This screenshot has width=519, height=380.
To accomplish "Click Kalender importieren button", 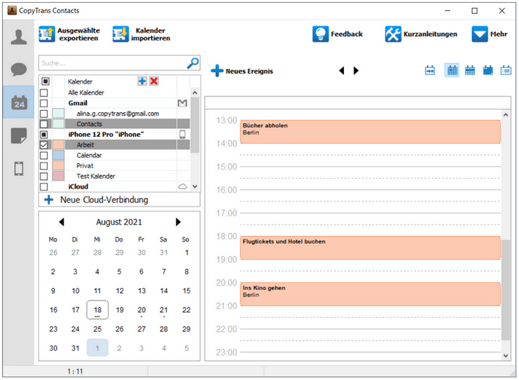I will point(142,34).
